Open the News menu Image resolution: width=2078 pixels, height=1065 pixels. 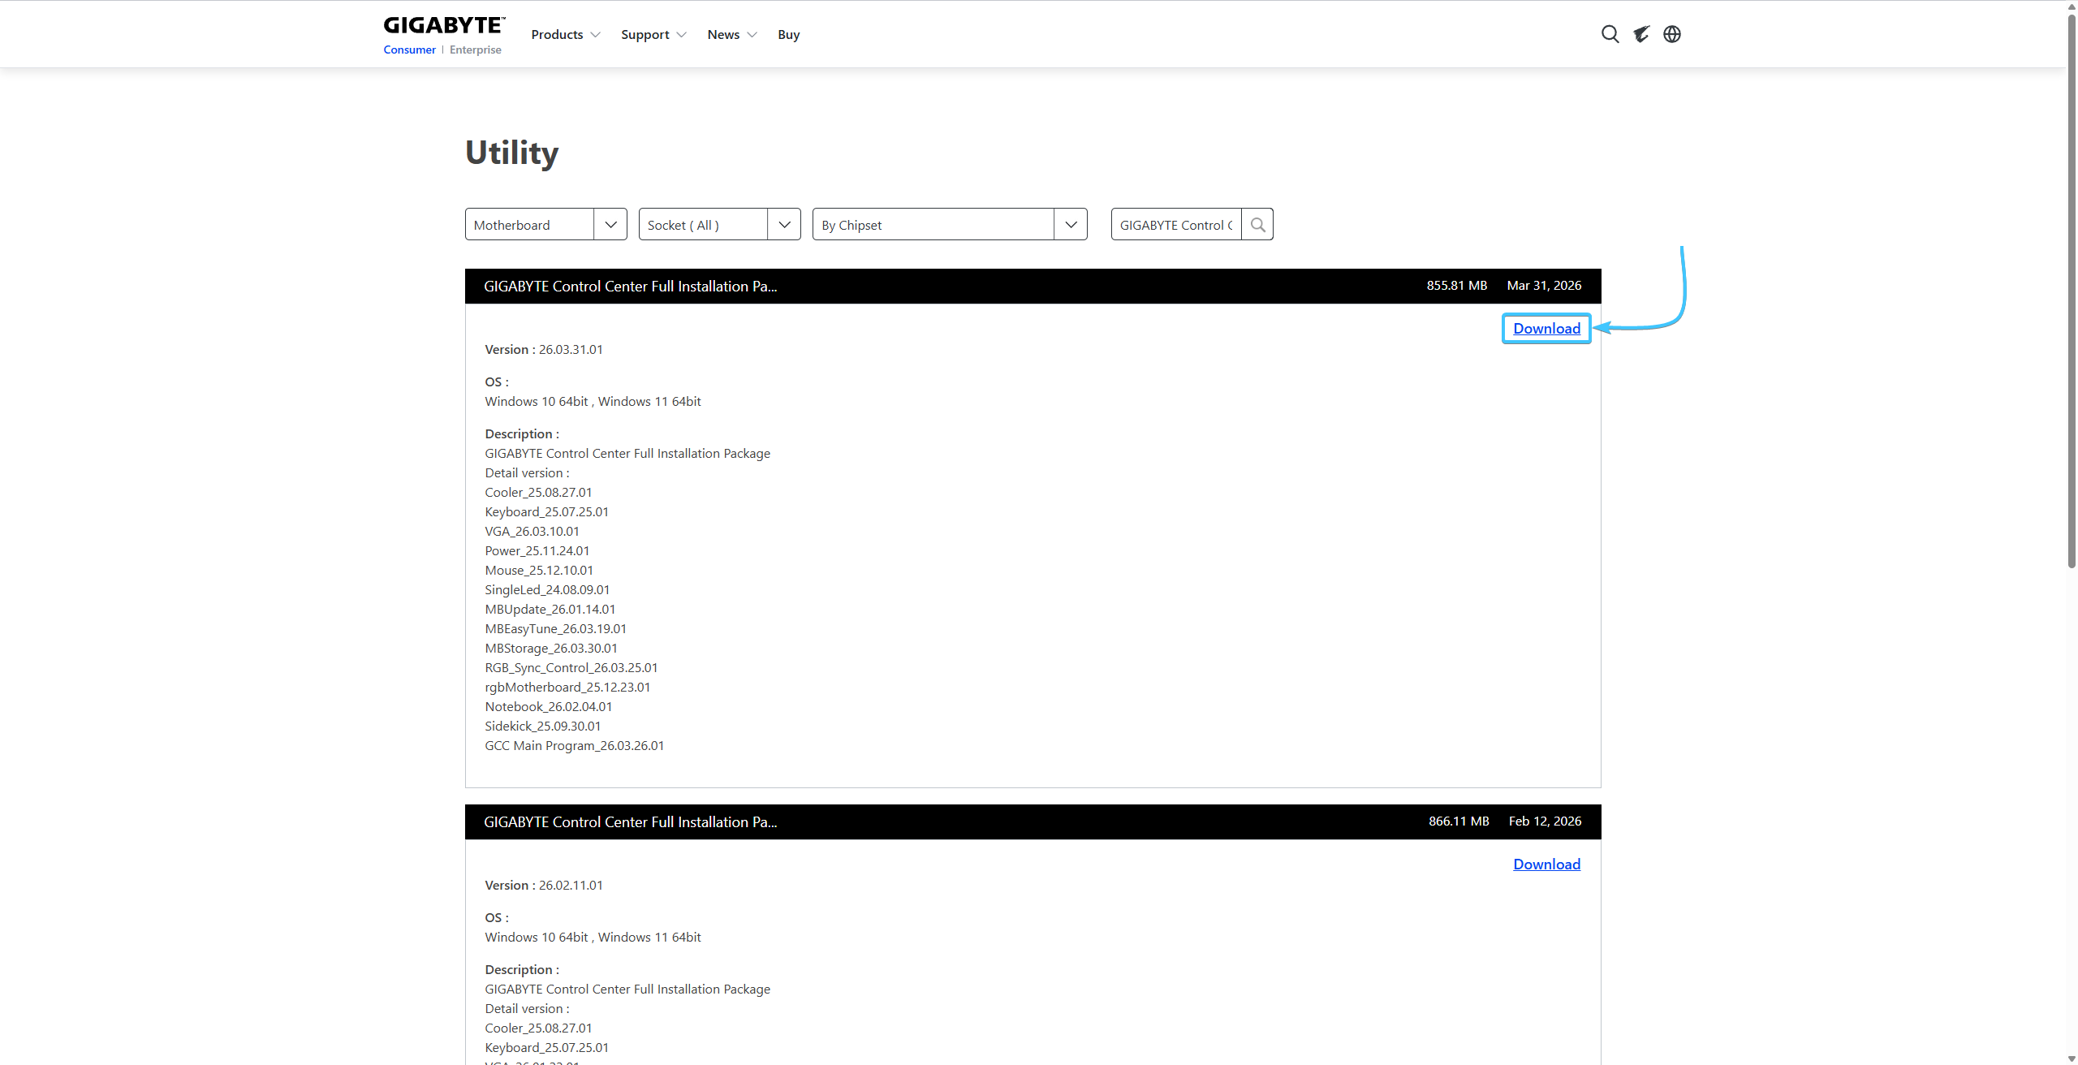point(731,35)
